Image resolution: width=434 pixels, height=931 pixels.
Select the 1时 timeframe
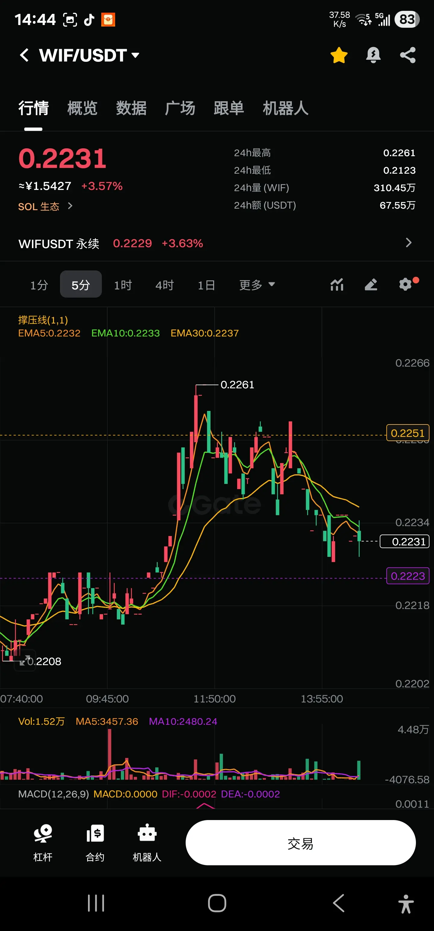tap(123, 285)
